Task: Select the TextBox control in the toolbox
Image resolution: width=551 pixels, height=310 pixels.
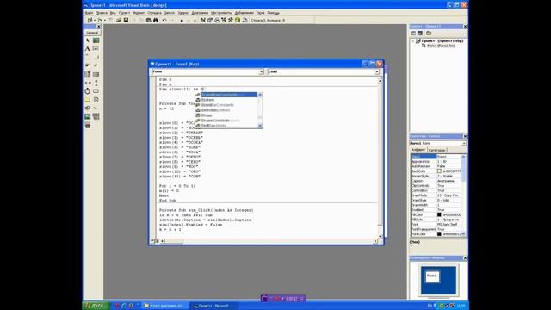Action: (96, 49)
